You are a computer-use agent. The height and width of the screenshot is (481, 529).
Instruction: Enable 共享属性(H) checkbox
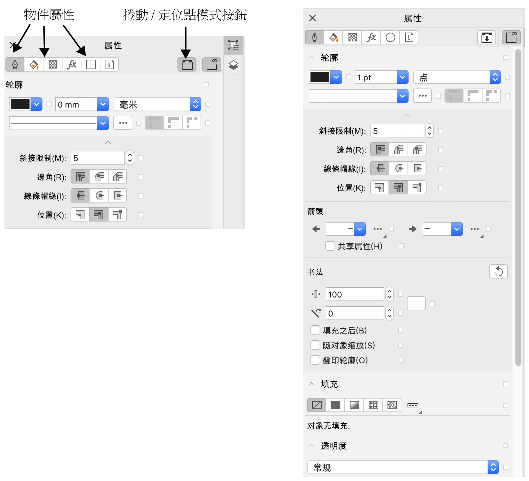click(330, 246)
